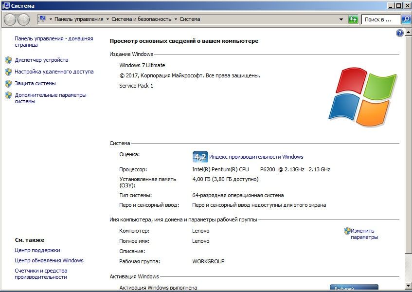Open Центр поддержки link
This screenshot has height=292, width=412.
pyautogui.click(x=37, y=250)
